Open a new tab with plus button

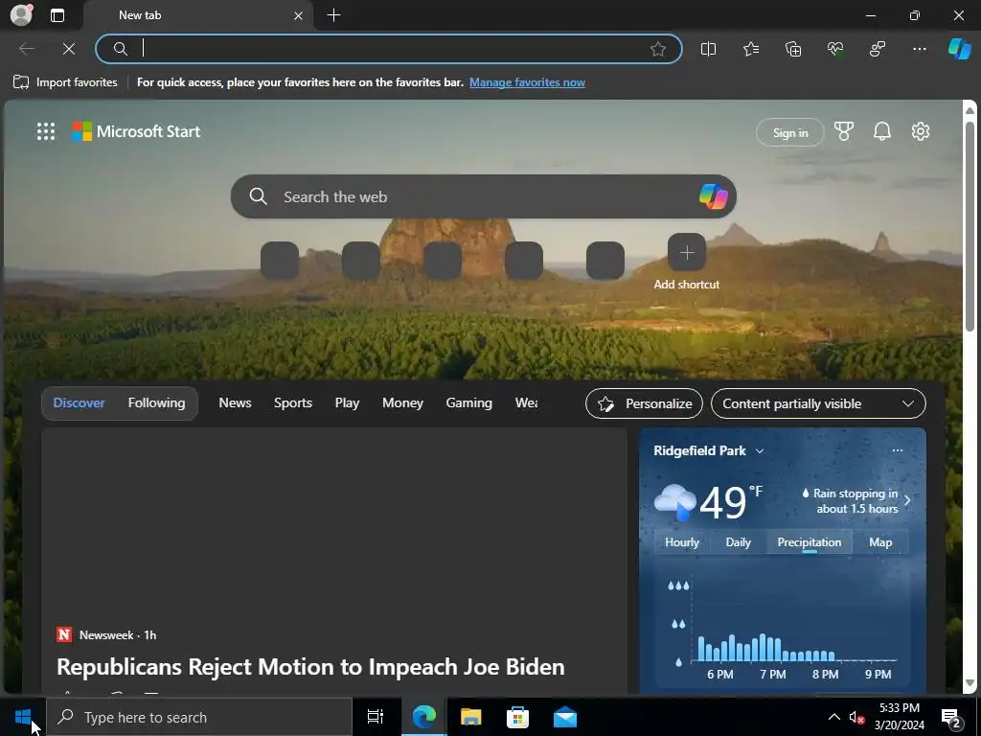(x=334, y=15)
